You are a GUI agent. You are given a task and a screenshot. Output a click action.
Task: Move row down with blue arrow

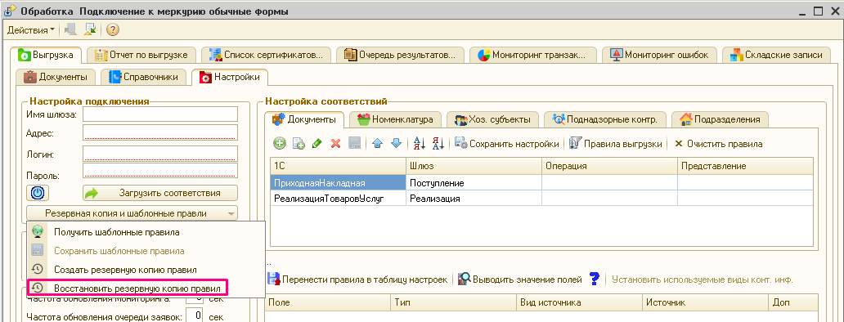[x=396, y=144]
